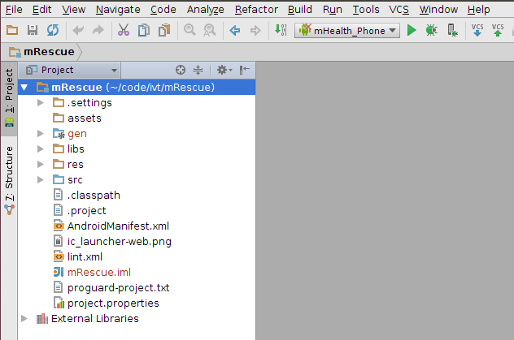Click the Copy icon in toolbar
The height and width of the screenshot is (340, 514).
coord(144,30)
